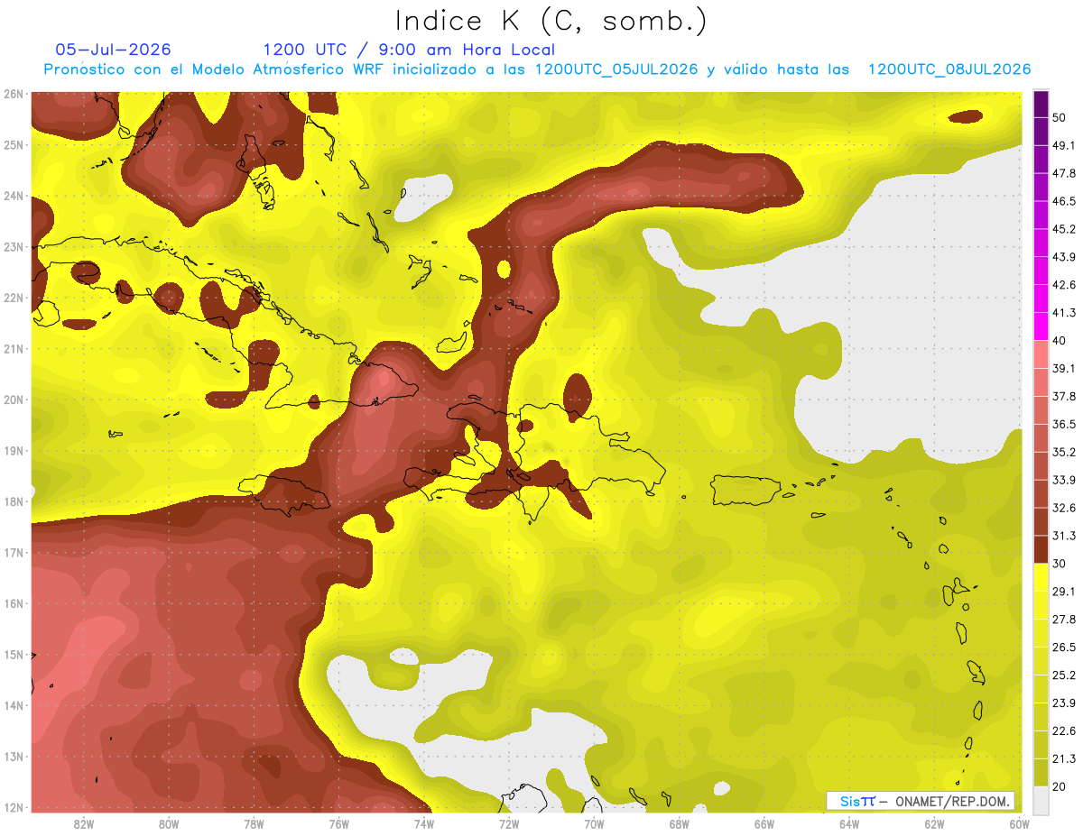Click colorbar value "29.1"
This screenshot has height=836, width=1083.
click(1064, 592)
